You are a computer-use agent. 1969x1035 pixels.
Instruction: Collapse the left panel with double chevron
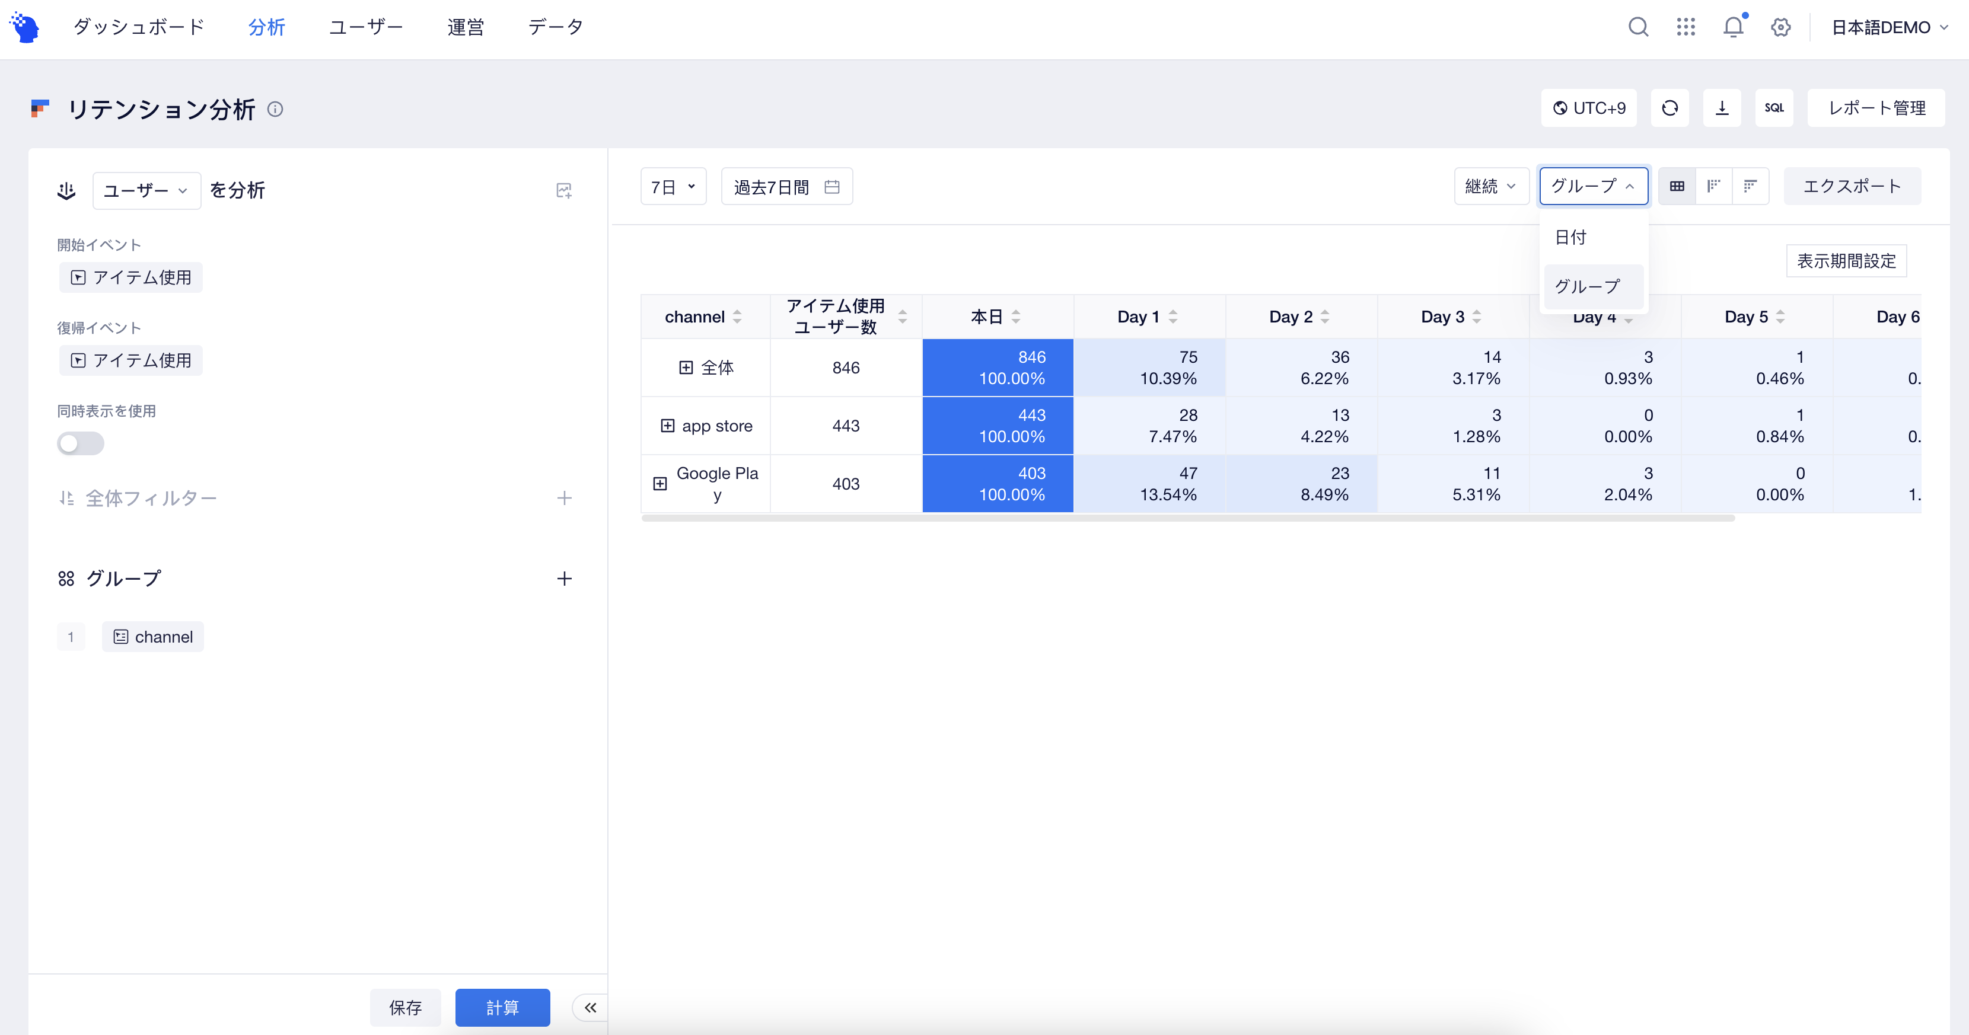click(x=590, y=1008)
